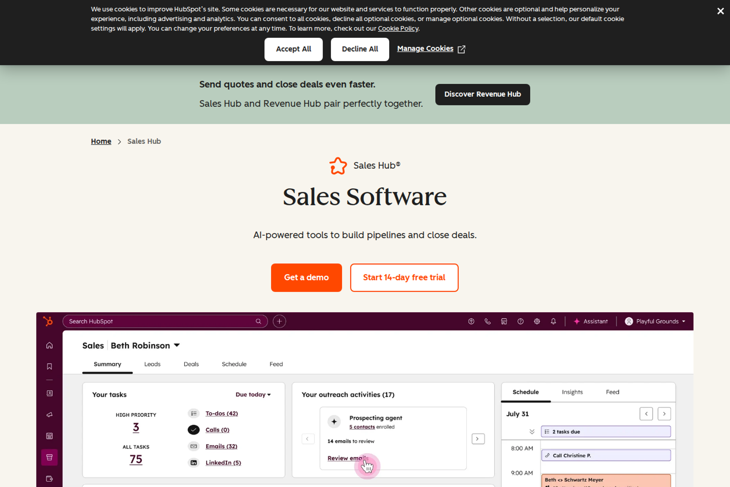
Task: Click the 5 contacts enrolled link
Action: click(362, 427)
